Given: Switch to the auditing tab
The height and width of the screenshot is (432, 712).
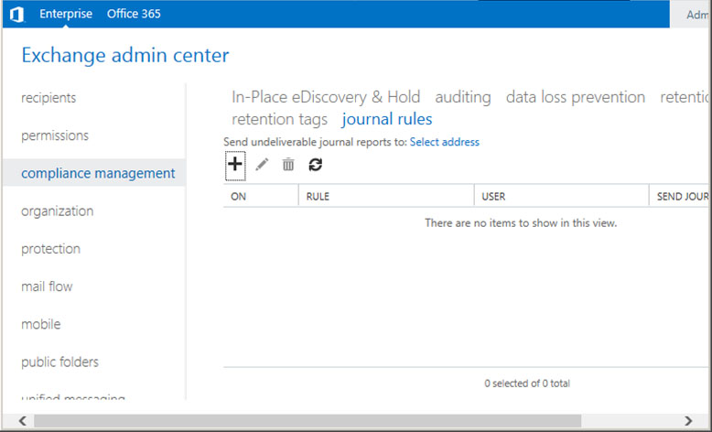Looking at the screenshot, I should click(x=463, y=97).
